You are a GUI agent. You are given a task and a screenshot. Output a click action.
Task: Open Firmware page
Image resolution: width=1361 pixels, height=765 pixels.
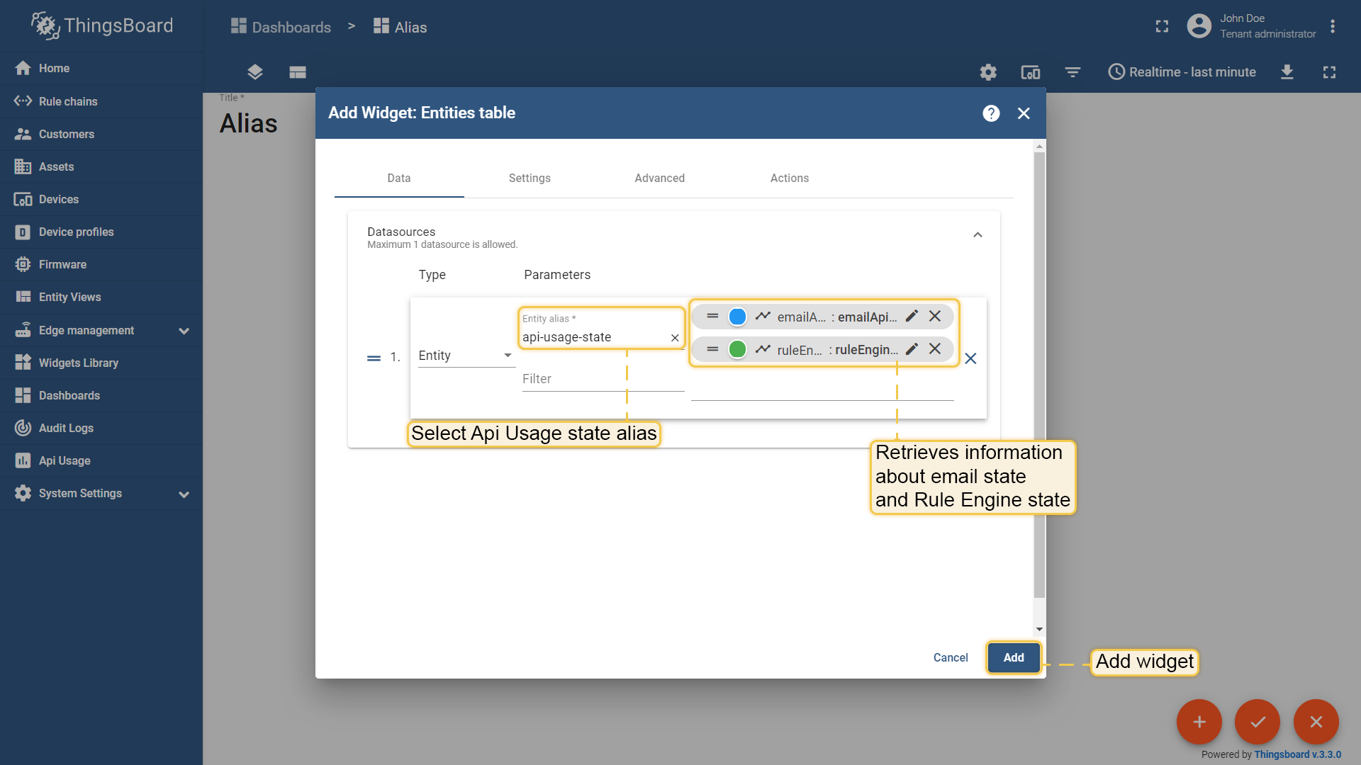click(x=101, y=264)
